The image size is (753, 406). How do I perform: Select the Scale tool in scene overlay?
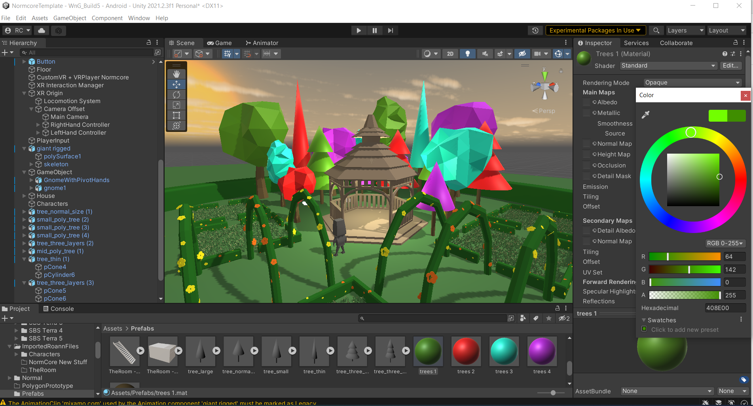[176, 105]
